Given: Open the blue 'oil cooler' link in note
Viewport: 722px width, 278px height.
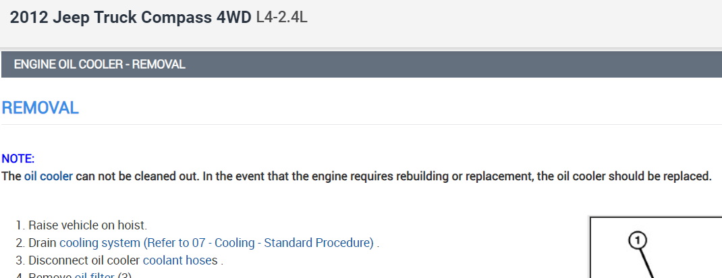Looking at the screenshot, I should click(48, 177).
